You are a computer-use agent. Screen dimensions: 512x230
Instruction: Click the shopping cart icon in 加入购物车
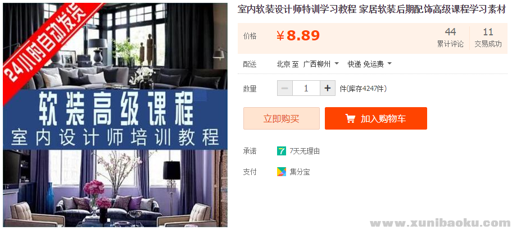click(x=350, y=118)
